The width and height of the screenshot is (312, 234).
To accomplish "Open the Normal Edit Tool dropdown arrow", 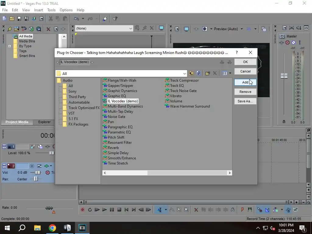I will click(166, 210).
